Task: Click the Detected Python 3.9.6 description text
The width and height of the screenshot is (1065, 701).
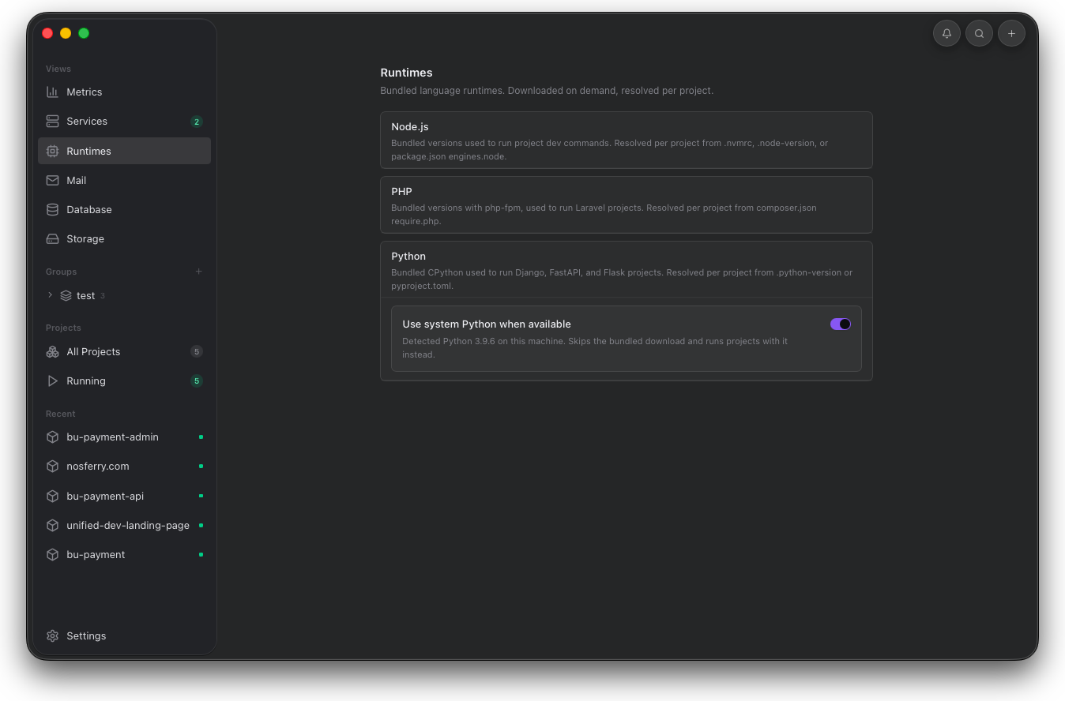Action: tap(595, 348)
